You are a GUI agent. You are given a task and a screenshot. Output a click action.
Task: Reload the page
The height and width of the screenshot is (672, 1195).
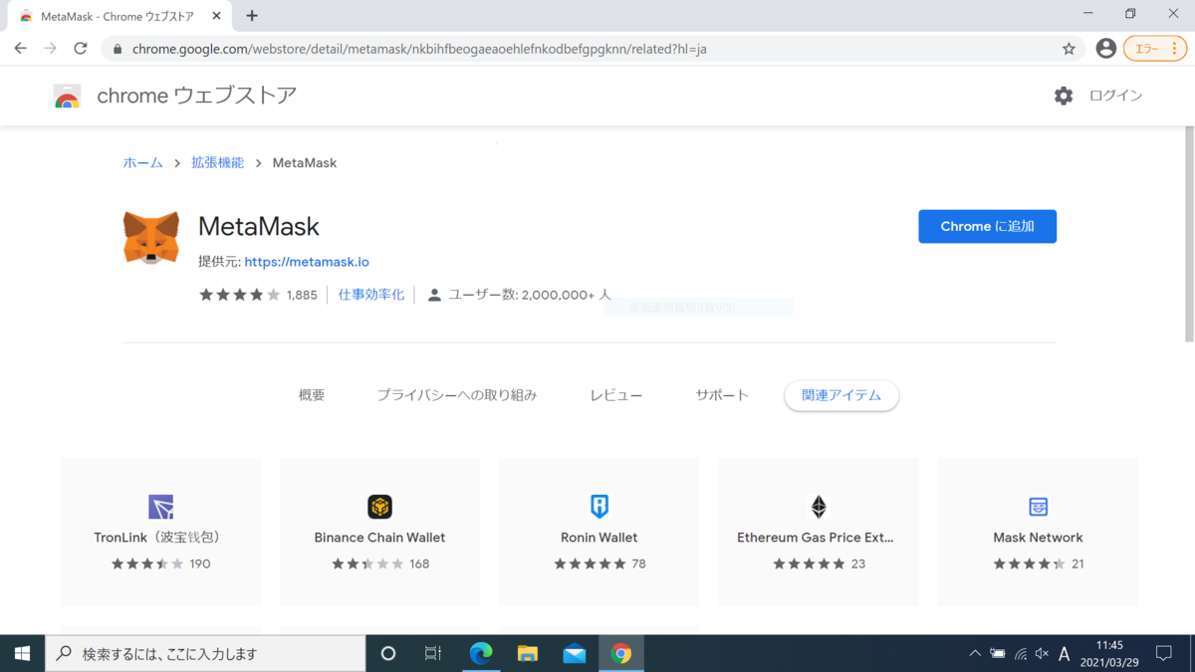point(81,48)
